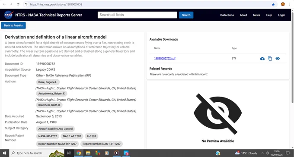Click Legacy CDMS acquisition source text
Image resolution: width=294 pixels, height=157 pixels.
pos(45,69)
